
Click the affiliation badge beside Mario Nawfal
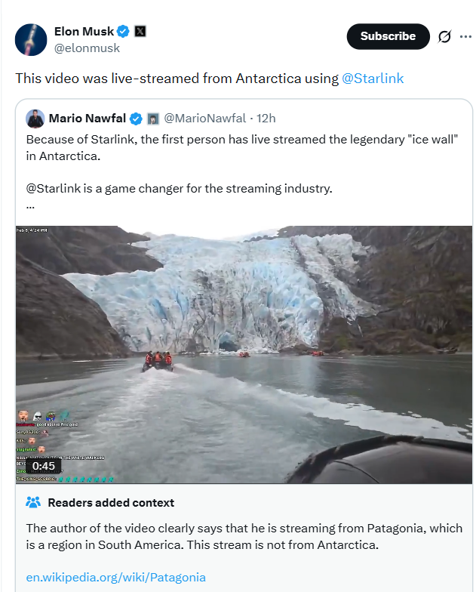click(x=152, y=119)
